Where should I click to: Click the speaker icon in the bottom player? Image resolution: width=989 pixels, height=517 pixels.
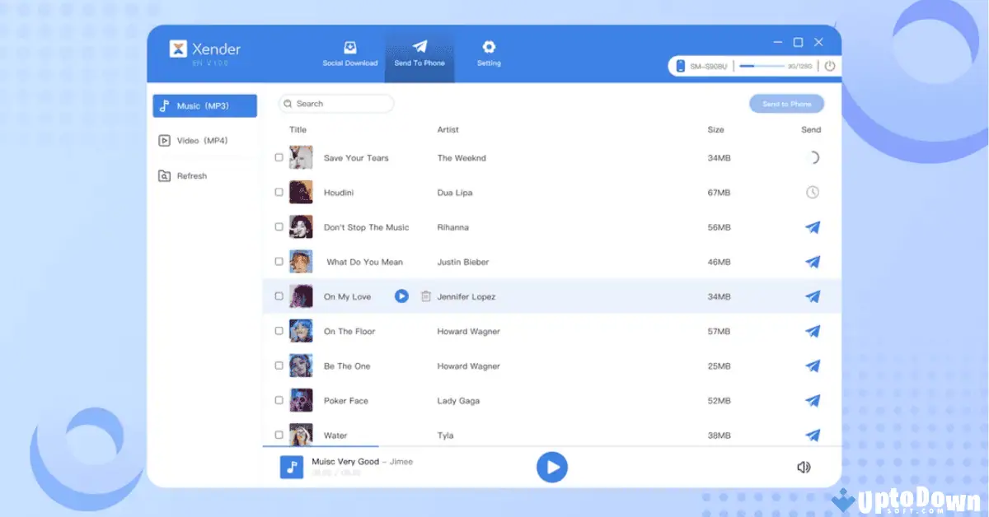[804, 467]
